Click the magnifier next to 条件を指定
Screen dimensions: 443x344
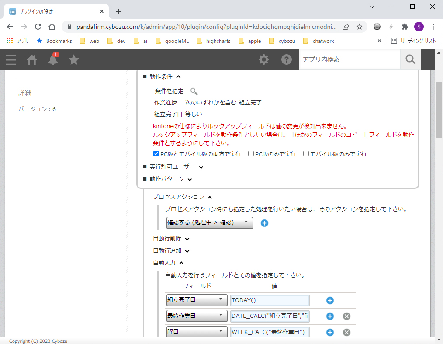pyautogui.click(x=194, y=91)
